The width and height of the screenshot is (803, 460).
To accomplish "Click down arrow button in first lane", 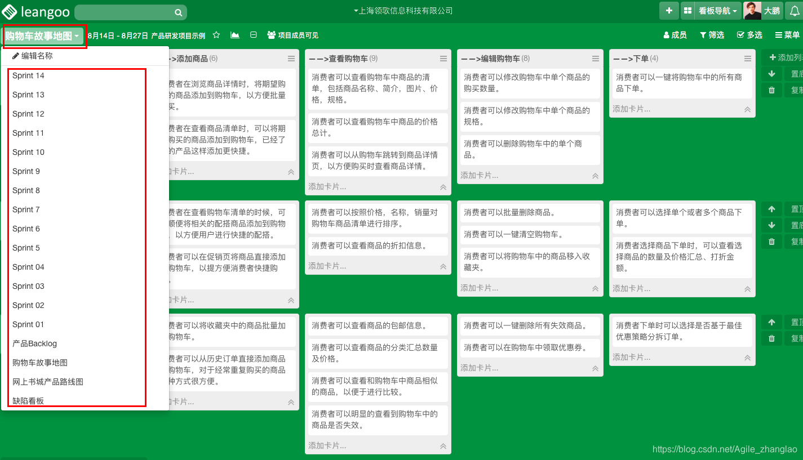I will (771, 74).
